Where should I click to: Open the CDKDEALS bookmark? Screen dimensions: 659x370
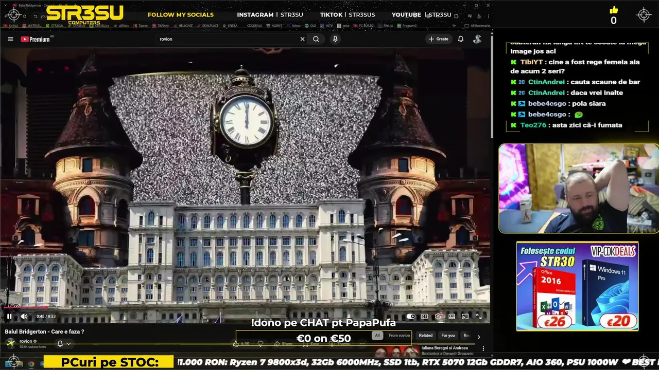tap(253, 25)
